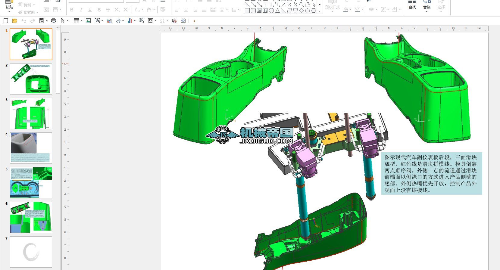Open the quick toolbar customize arrow

pyautogui.click(x=194, y=21)
